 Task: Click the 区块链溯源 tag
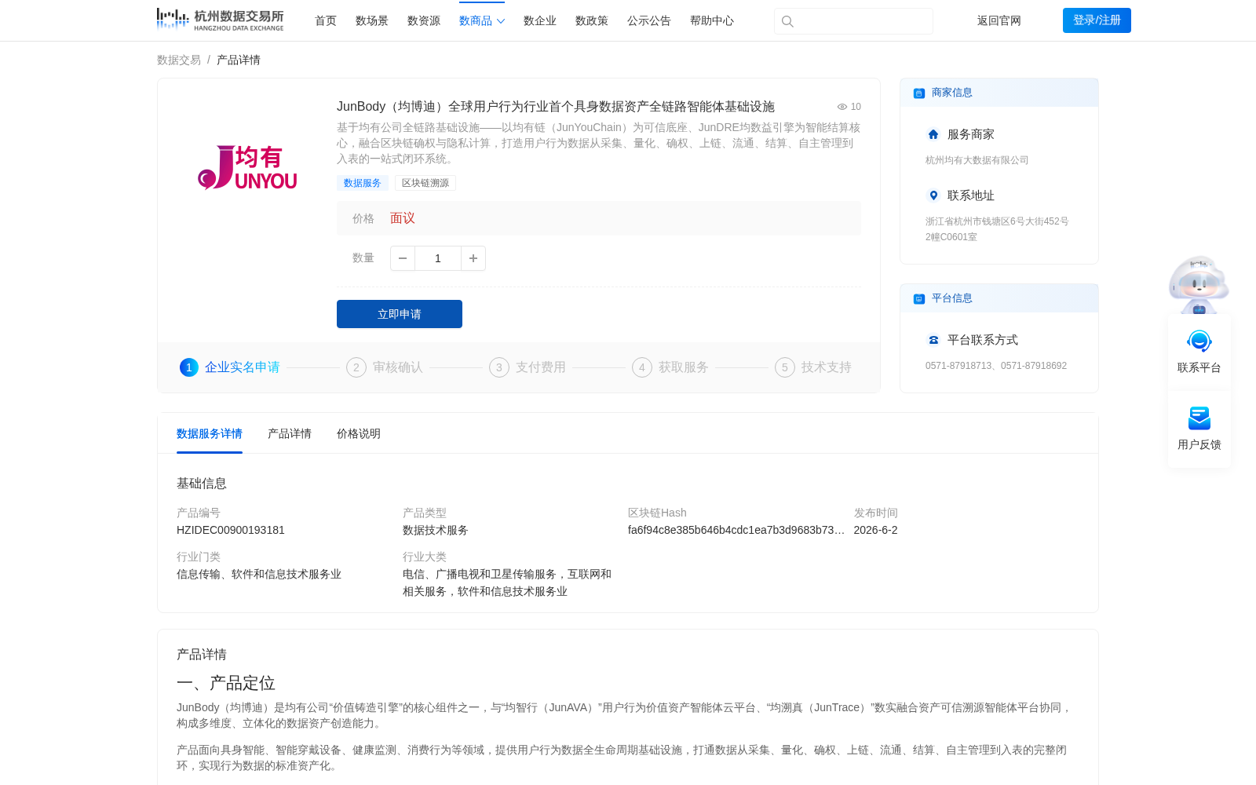click(x=425, y=183)
